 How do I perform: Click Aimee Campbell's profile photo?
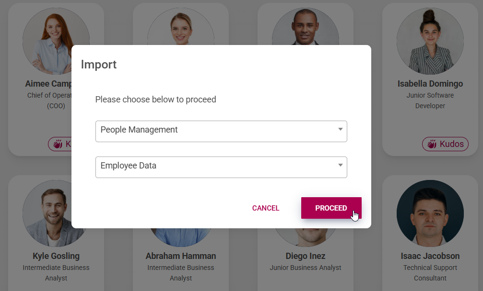[56, 41]
